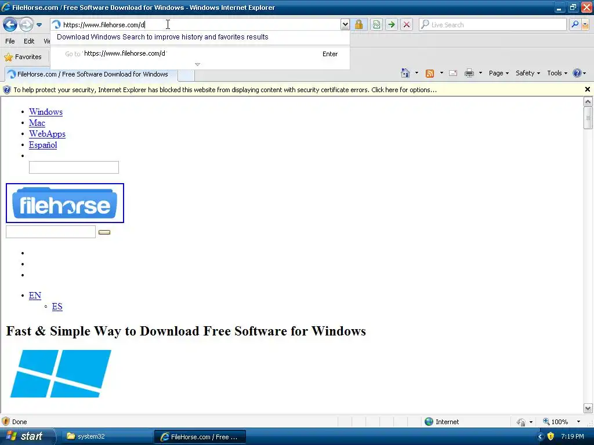The width and height of the screenshot is (594, 445).
Task: Click the security lock icon
Action: pyautogui.click(x=358, y=24)
